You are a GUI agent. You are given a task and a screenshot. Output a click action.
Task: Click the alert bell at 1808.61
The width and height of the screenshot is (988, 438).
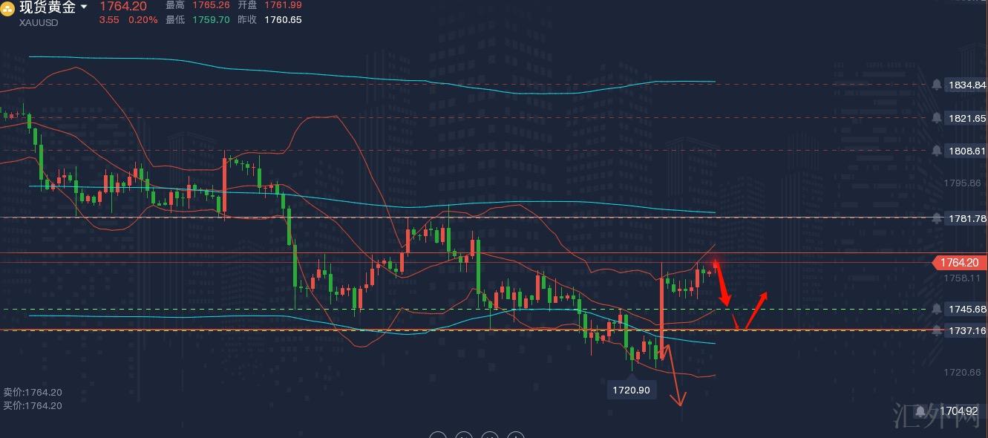pos(938,151)
